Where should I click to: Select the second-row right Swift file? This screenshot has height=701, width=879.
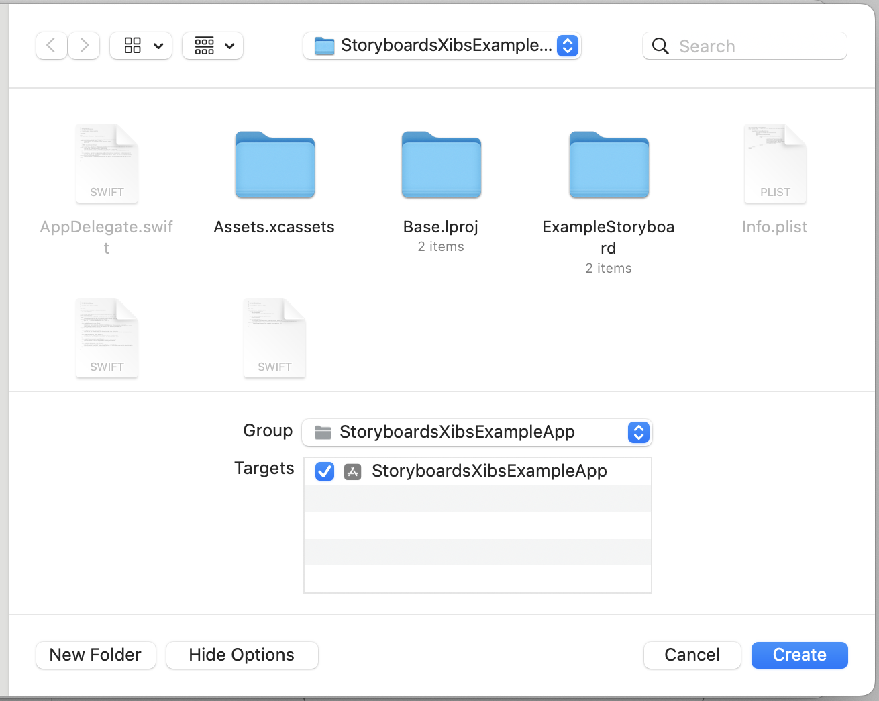[x=274, y=338]
